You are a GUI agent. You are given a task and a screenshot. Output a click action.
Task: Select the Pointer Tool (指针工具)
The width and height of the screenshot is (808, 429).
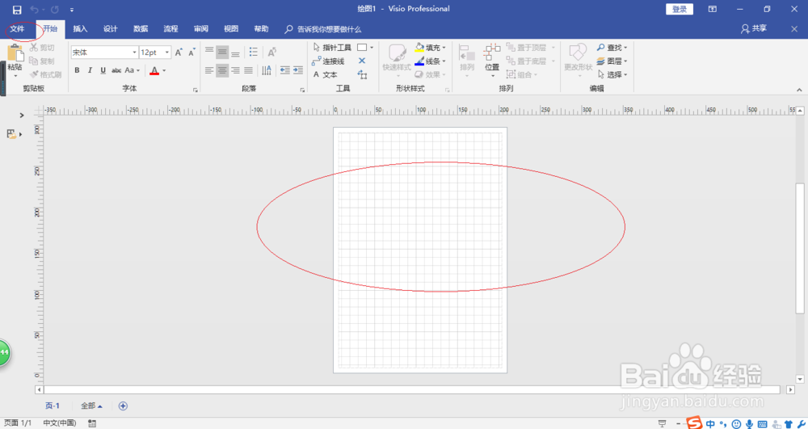(x=332, y=48)
